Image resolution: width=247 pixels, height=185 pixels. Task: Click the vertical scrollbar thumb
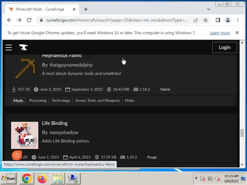pyautogui.click(x=242, y=133)
